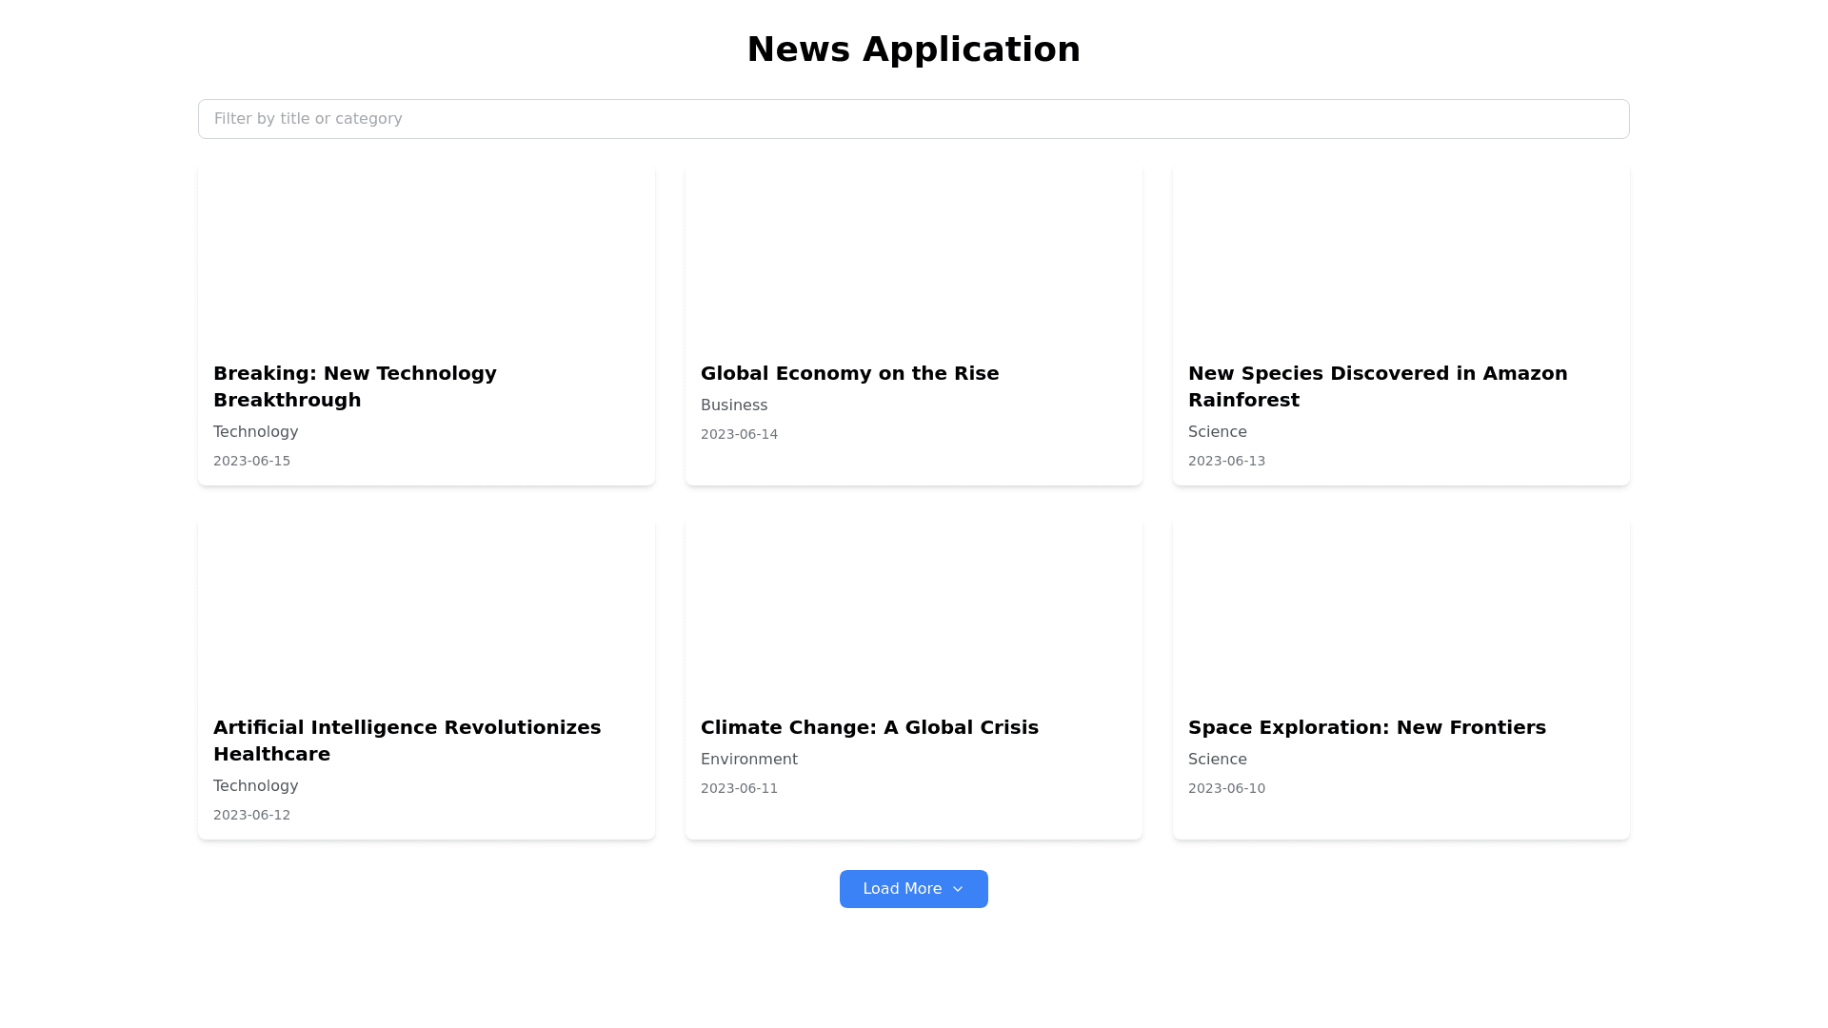Open 'Space Exploration: New Frontiers' headline
The height and width of the screenshot is (1028, 1828).
click(1366, 727)
